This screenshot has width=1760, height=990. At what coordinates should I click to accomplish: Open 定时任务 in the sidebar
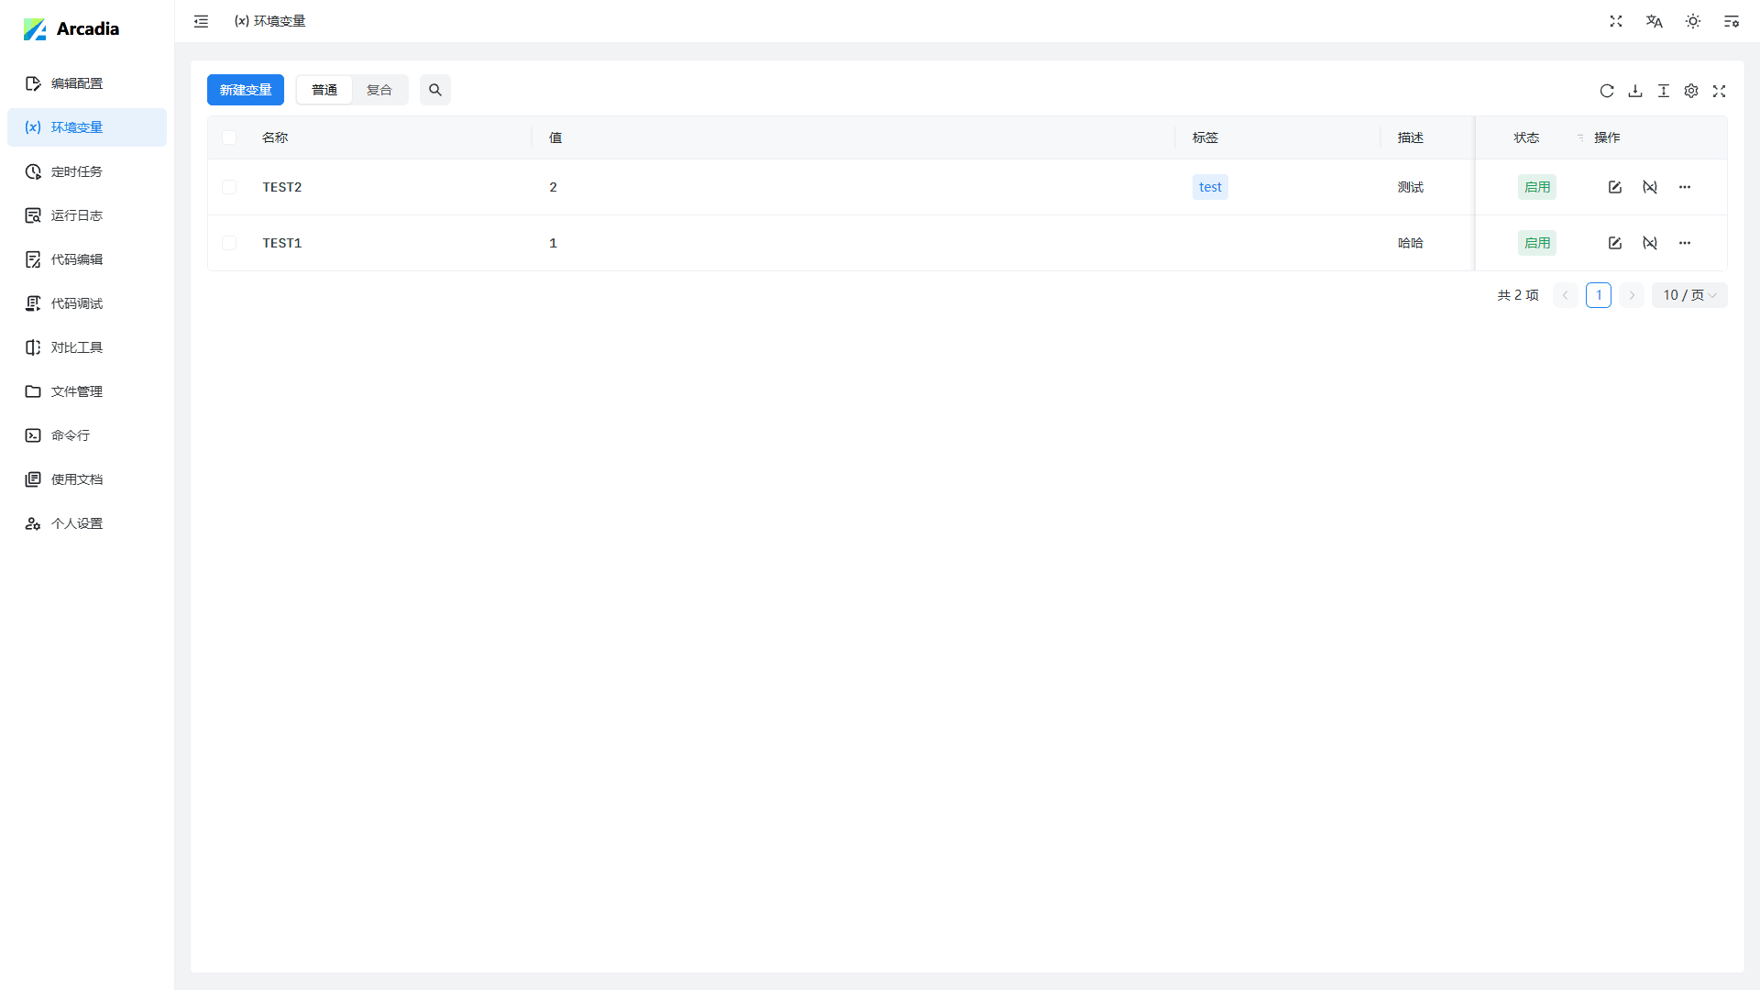(x=77, y=171)
